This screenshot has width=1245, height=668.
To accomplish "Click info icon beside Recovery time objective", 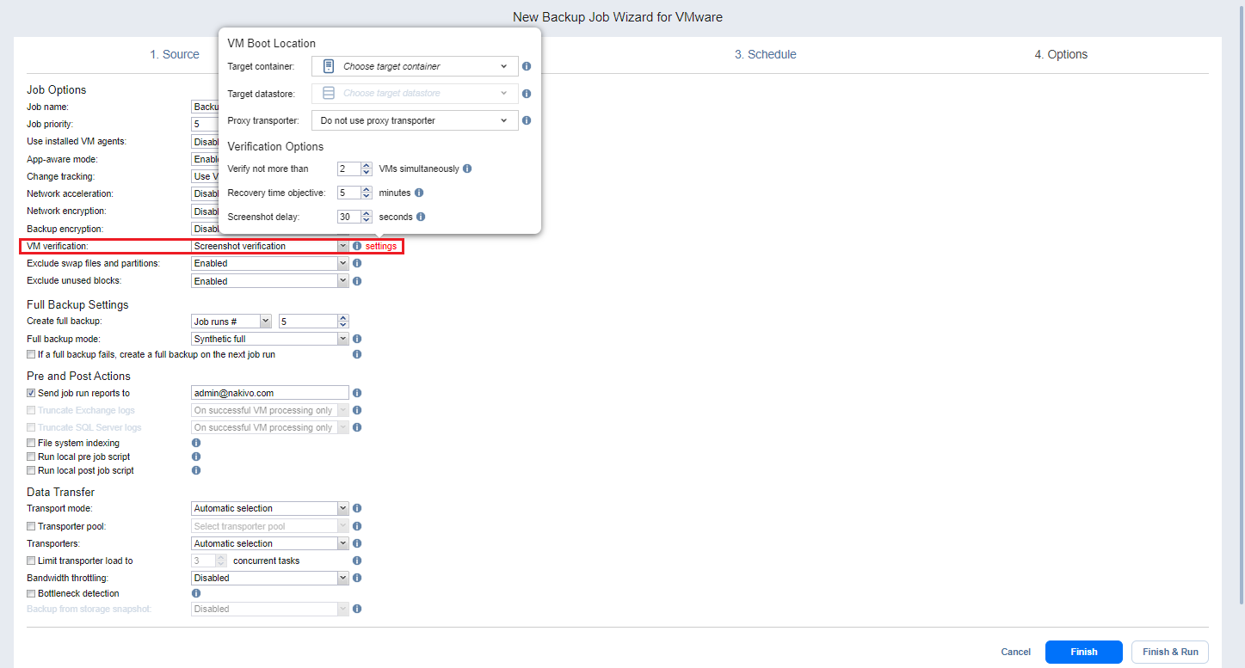I will click(x=419, y=193).
